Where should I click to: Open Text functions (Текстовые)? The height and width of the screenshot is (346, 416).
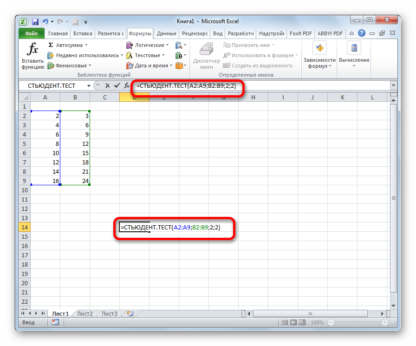point(145,55)
